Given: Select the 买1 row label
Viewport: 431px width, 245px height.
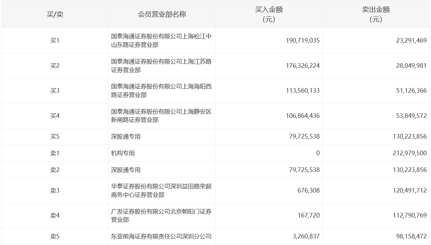Looking at the screenshot, I should [55, 41].
